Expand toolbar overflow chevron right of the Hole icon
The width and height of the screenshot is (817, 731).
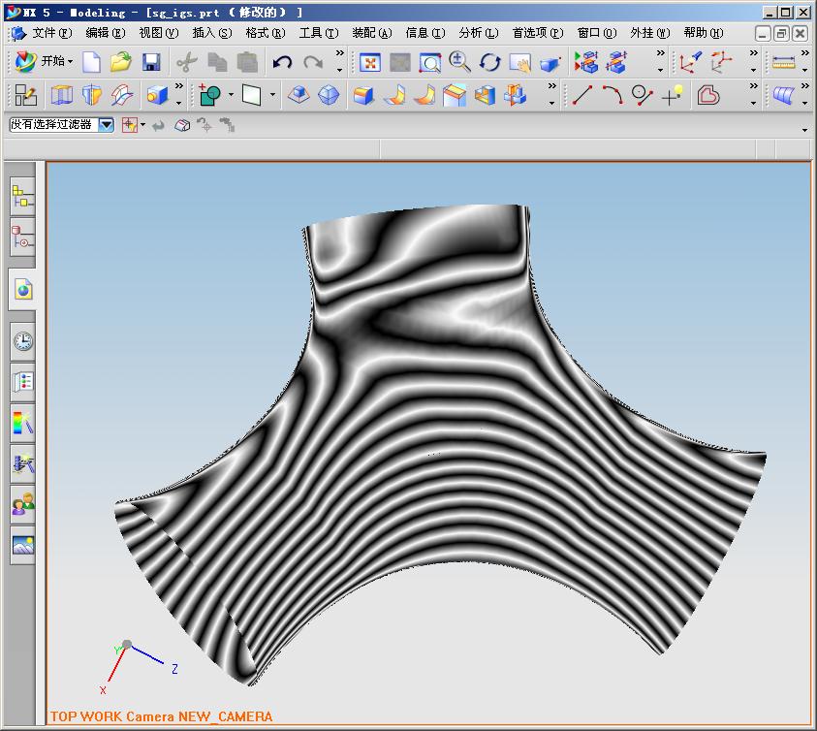[x=178, y=85]
